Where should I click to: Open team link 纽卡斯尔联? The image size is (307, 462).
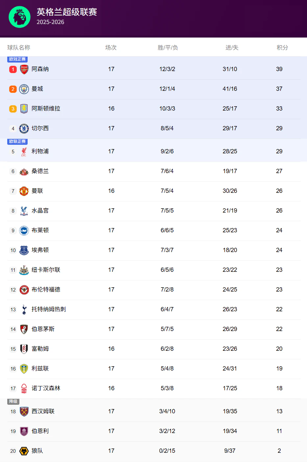tap(46, 270)
